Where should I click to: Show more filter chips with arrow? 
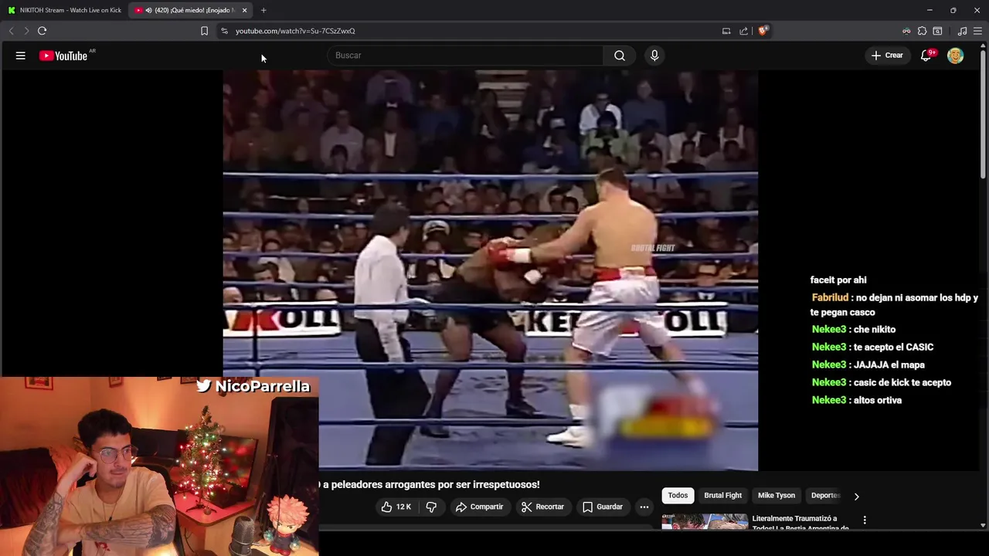click(x=856, y=497)
